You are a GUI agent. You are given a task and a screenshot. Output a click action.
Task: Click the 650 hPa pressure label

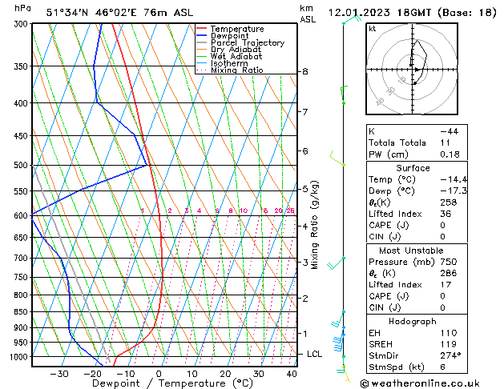tap(22, 238)
